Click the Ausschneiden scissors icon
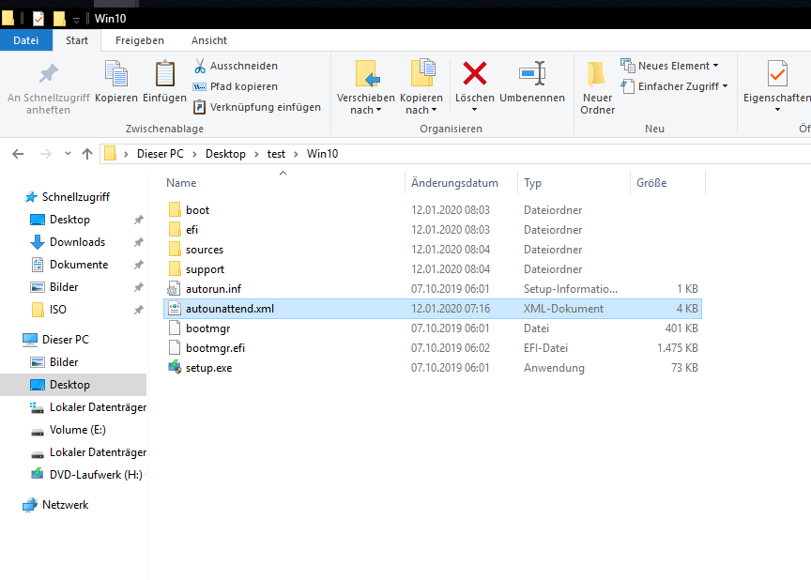 click(200, 66)
